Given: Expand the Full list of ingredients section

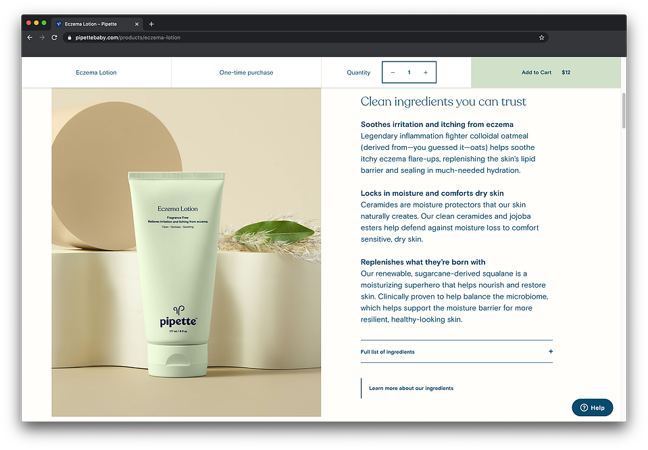Looking at the screenshot, I should (457, 351).
